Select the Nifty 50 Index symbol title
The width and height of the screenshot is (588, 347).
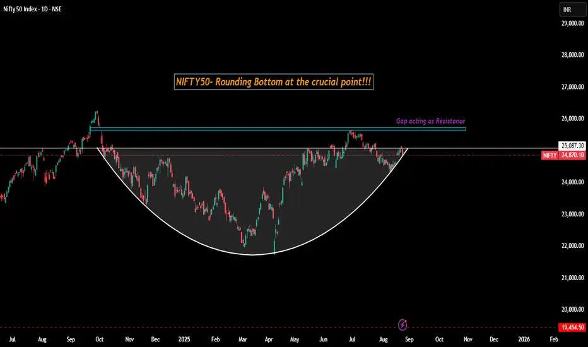pyautogui.click(x=32, y=9)
